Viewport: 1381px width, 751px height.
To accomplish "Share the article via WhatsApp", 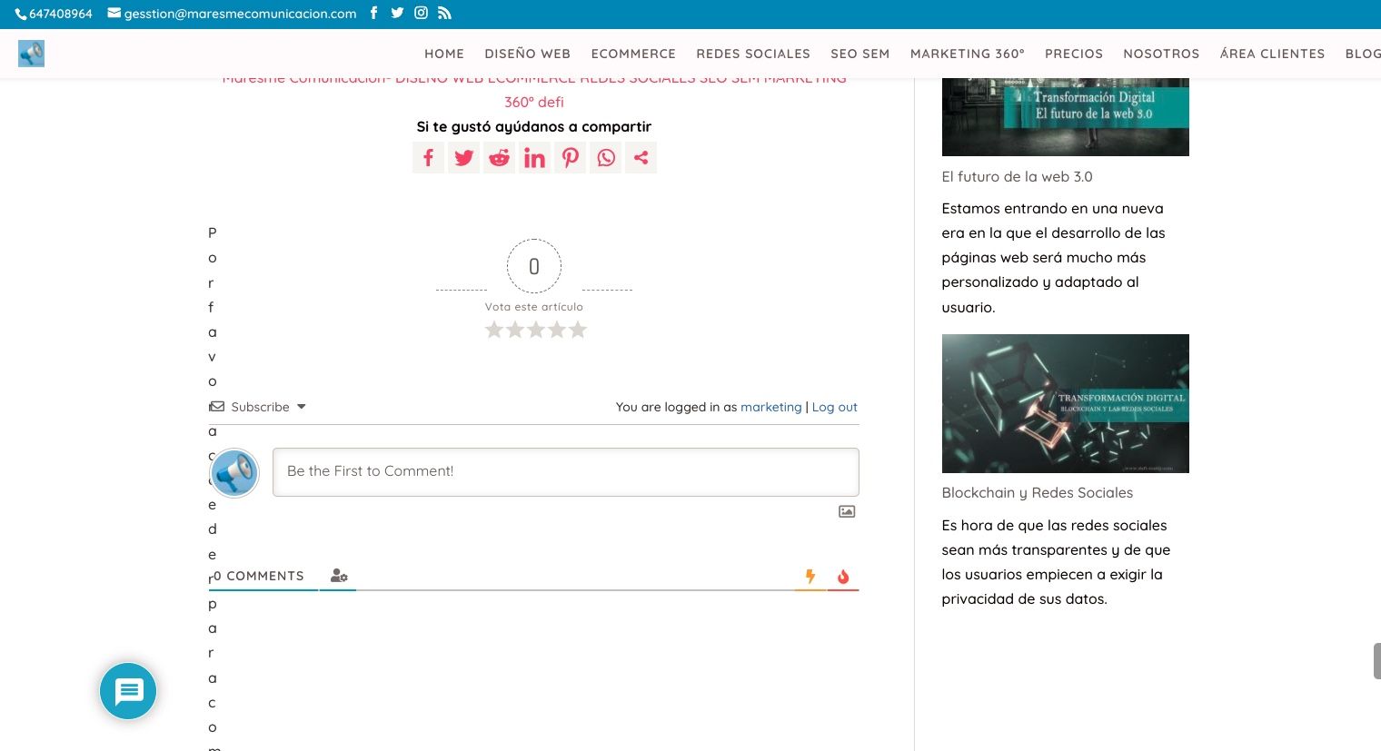I will tap(605, 158).
